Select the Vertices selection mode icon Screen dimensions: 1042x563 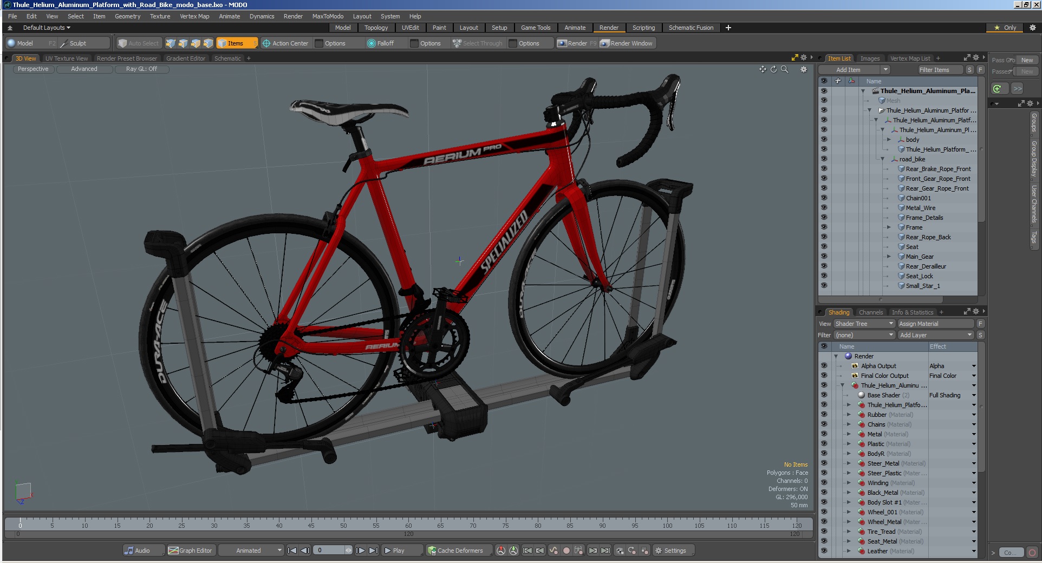[x=171, y=43]
